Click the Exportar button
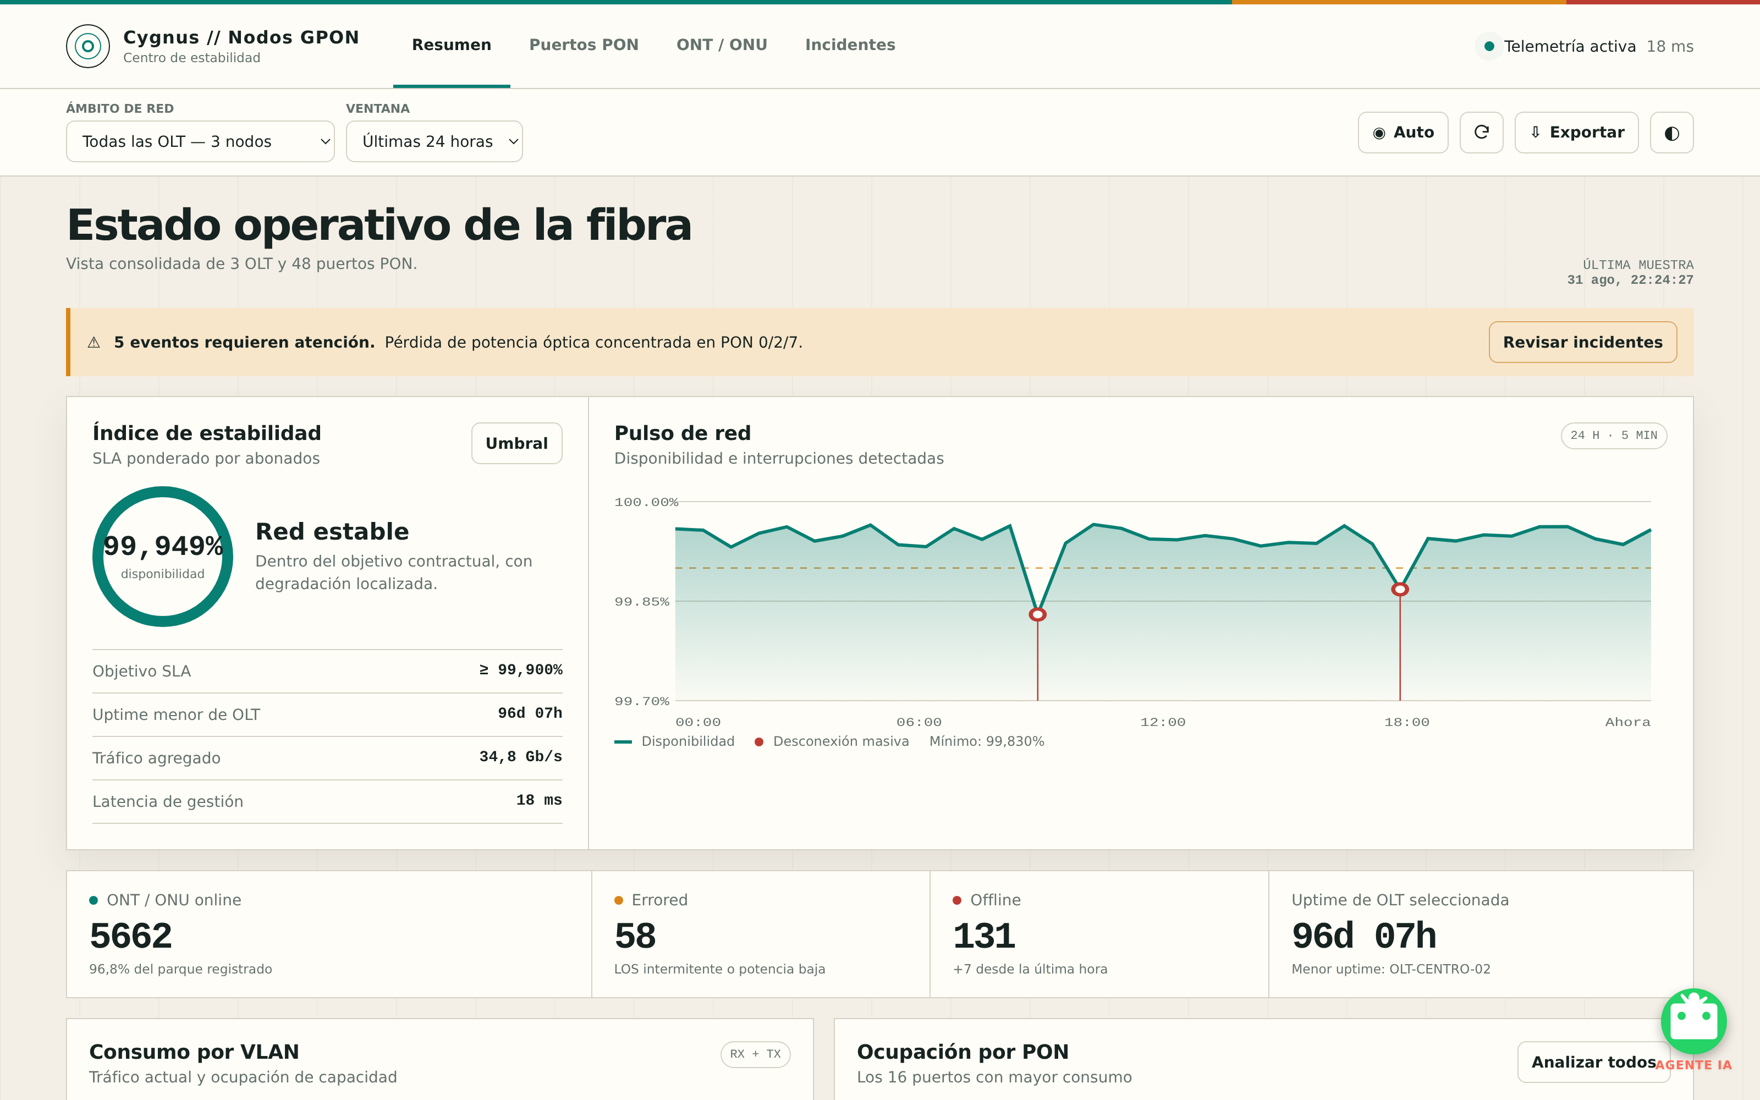The height and width of the screenshot is (1100, 1760). click(1576, 133)
